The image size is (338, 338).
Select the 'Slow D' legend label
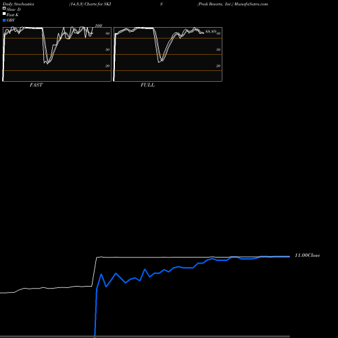click(14, 9)
